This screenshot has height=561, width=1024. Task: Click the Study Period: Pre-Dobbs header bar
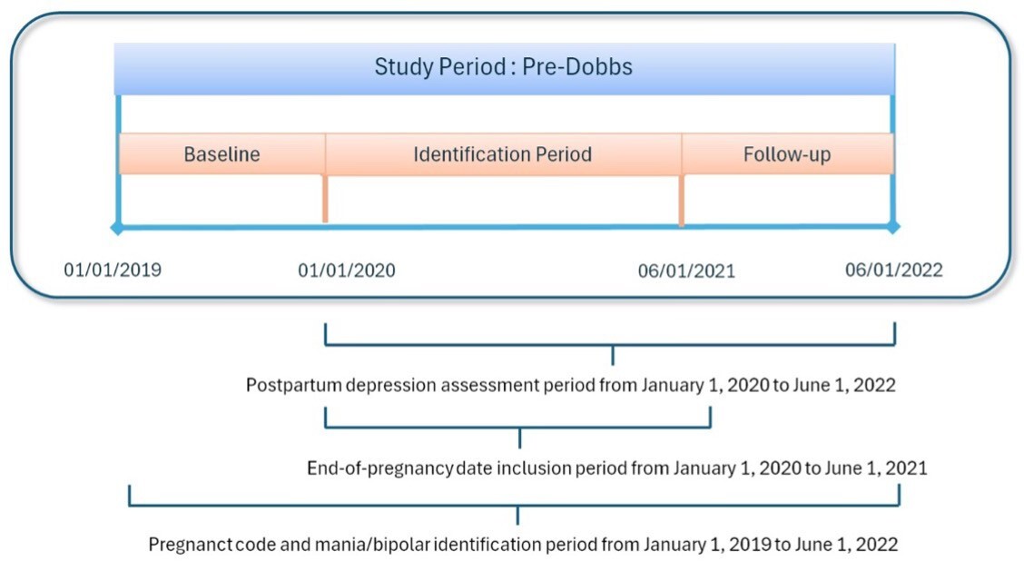[504, 68]
